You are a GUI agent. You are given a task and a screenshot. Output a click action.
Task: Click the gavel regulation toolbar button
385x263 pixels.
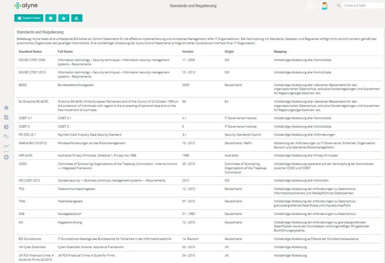tap(77, 18)
